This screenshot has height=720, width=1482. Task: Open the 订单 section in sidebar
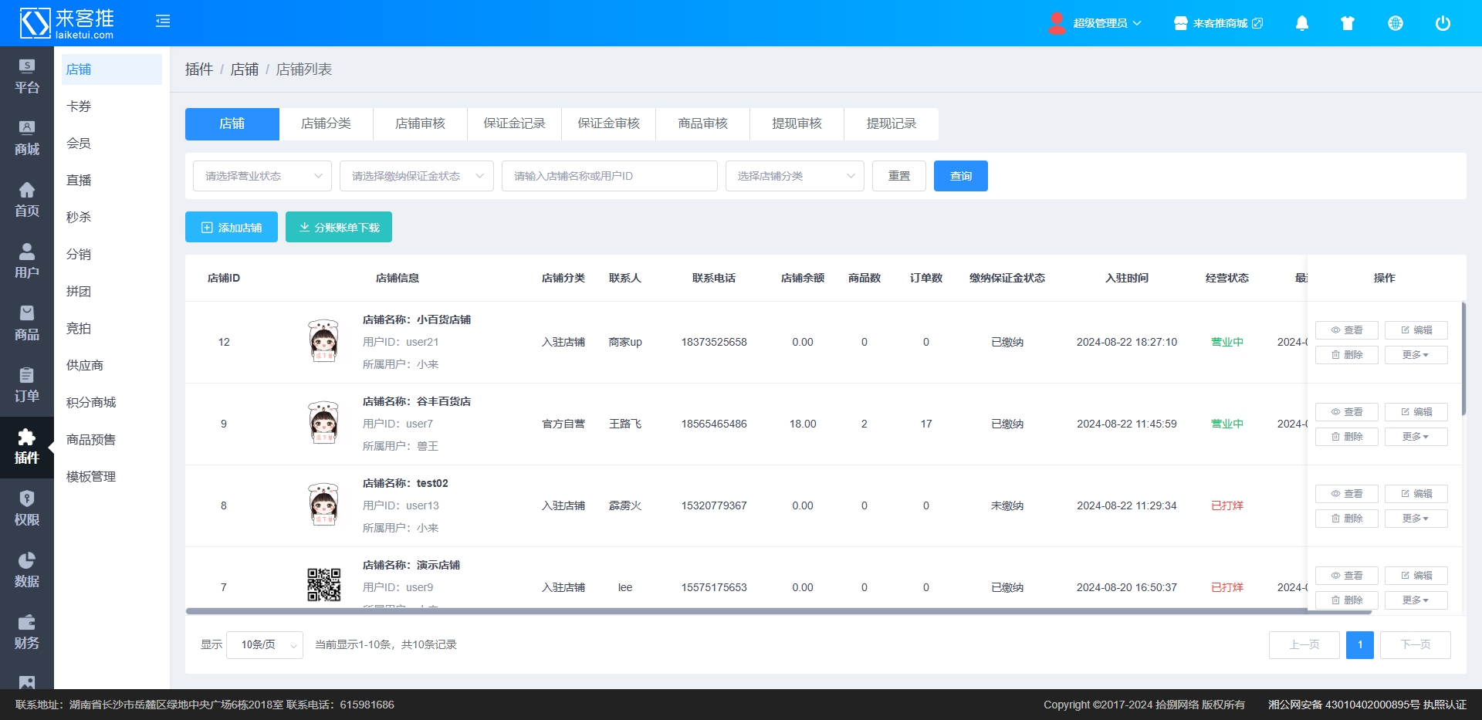27,385
